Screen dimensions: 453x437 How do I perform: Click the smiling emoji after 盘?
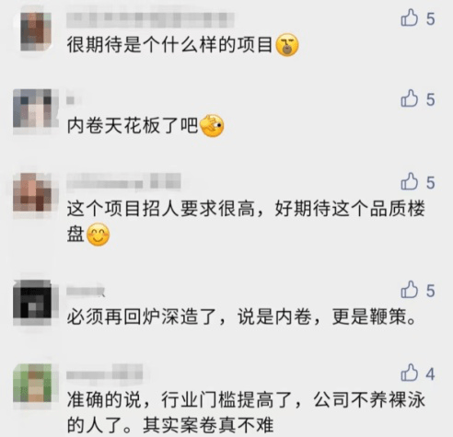(99, 235)
